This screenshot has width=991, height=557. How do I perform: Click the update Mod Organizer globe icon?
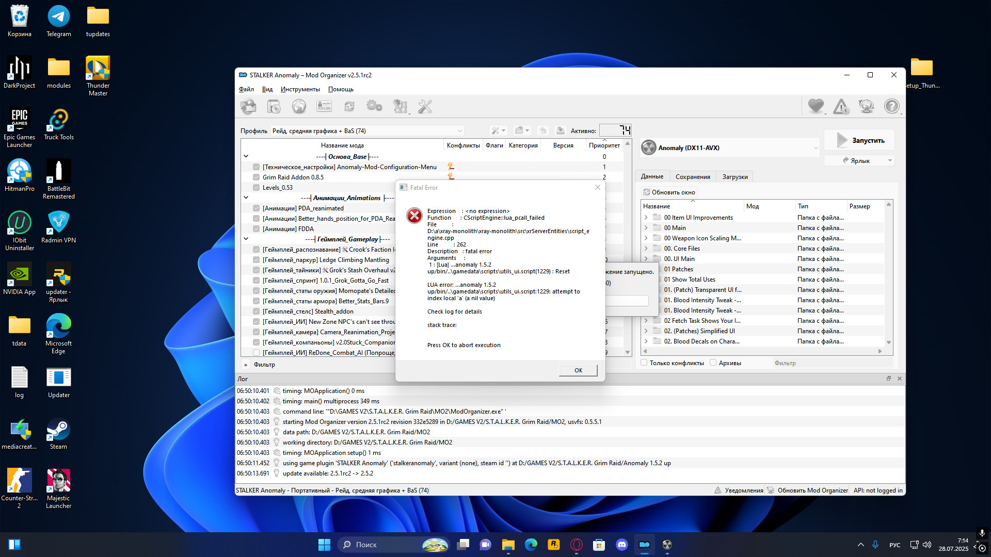[x=866, y=106]
